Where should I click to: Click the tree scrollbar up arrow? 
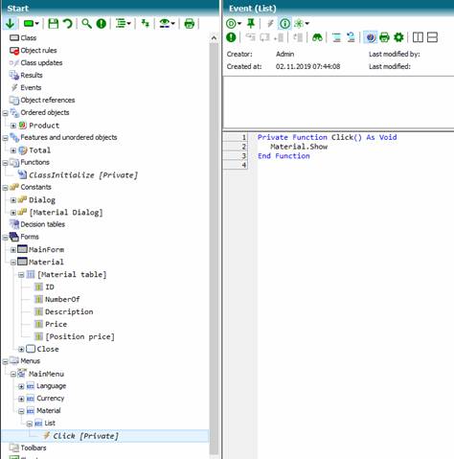point(214,38)
